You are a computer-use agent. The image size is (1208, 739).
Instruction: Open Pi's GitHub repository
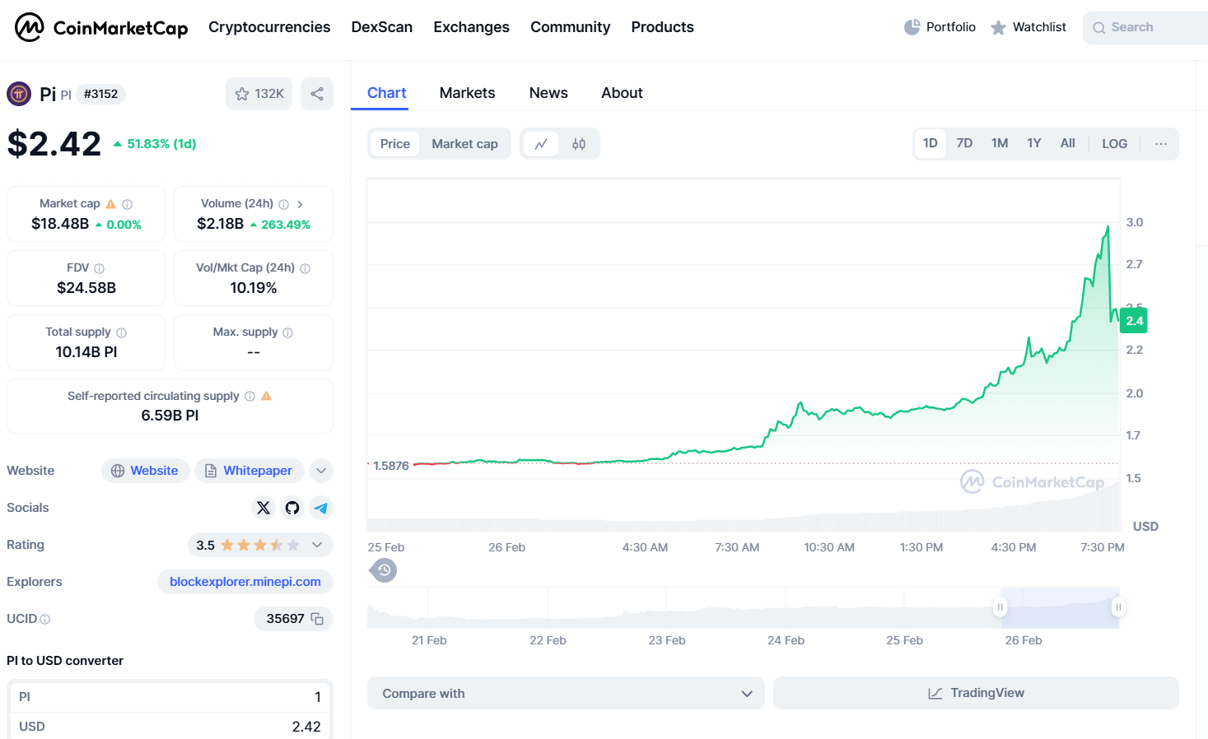click(292, 508)
